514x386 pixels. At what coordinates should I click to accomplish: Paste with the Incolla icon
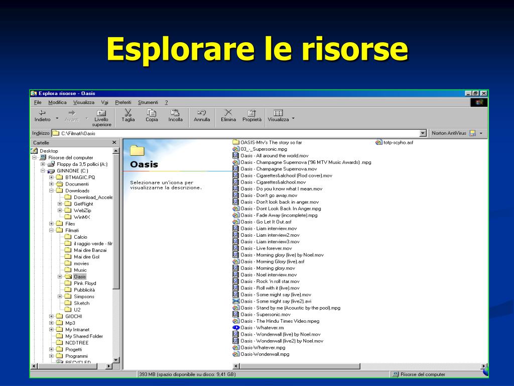[175, 116]
